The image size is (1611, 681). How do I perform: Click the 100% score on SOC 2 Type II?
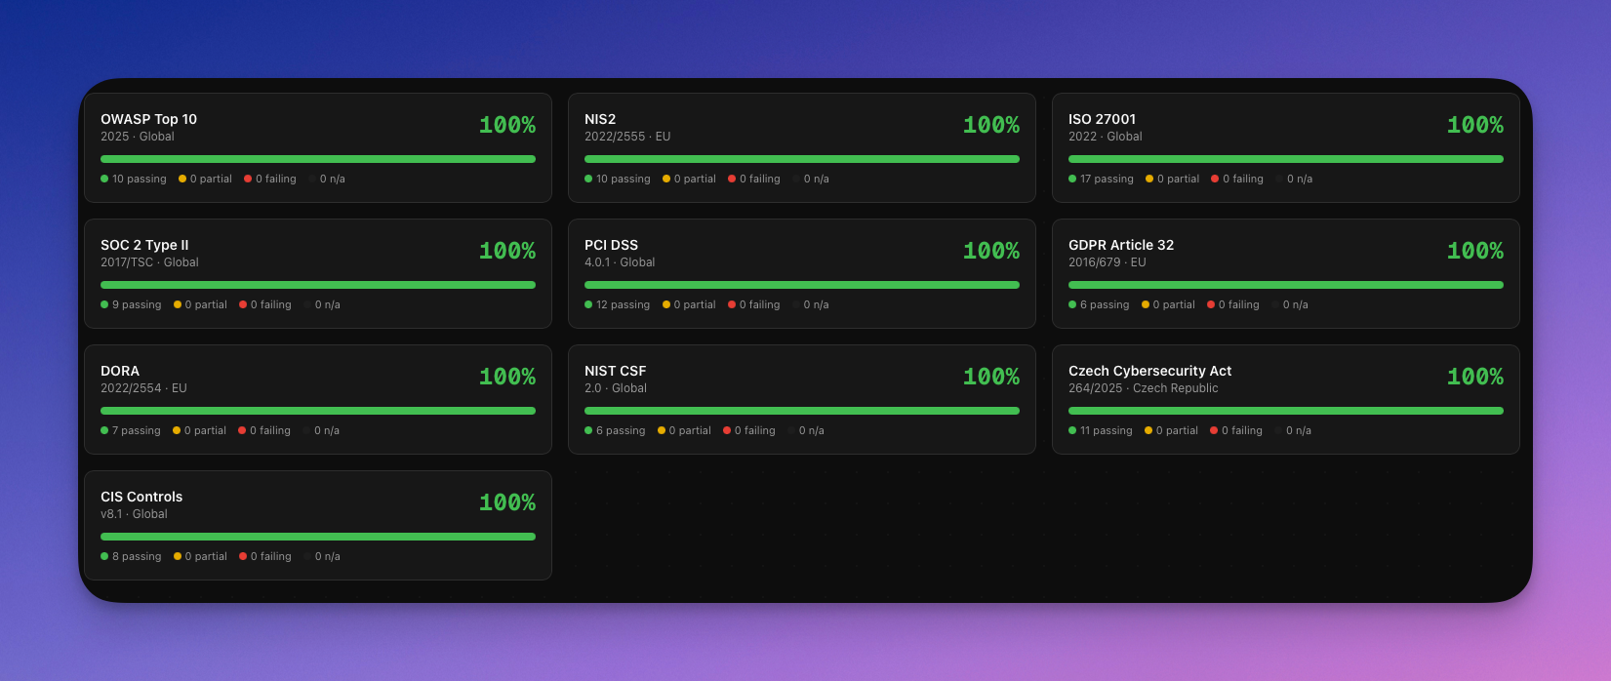507,251
